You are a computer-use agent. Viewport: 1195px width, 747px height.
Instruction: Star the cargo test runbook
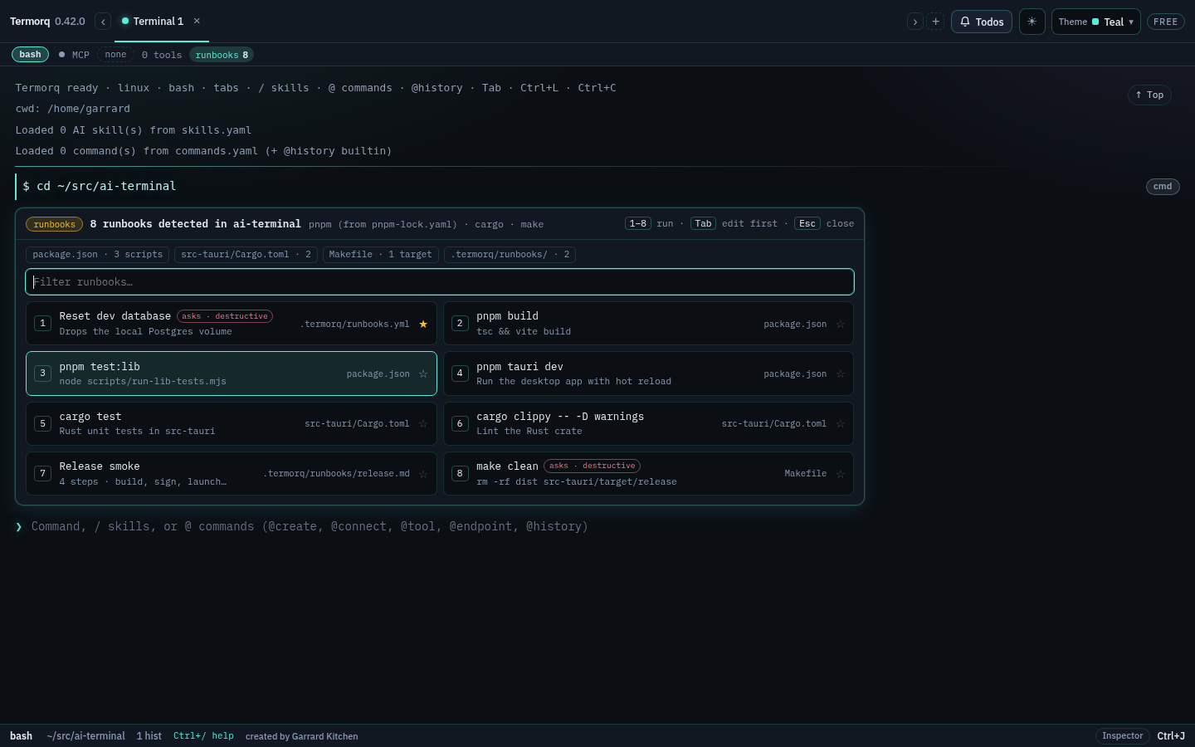423,423
